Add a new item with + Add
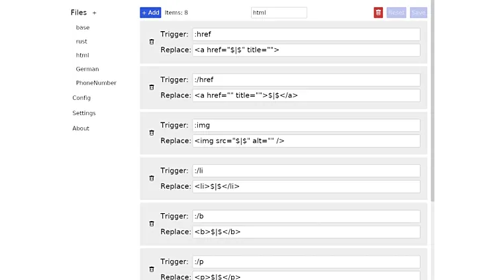The image size is (498, 280). [x=150, y=13]
